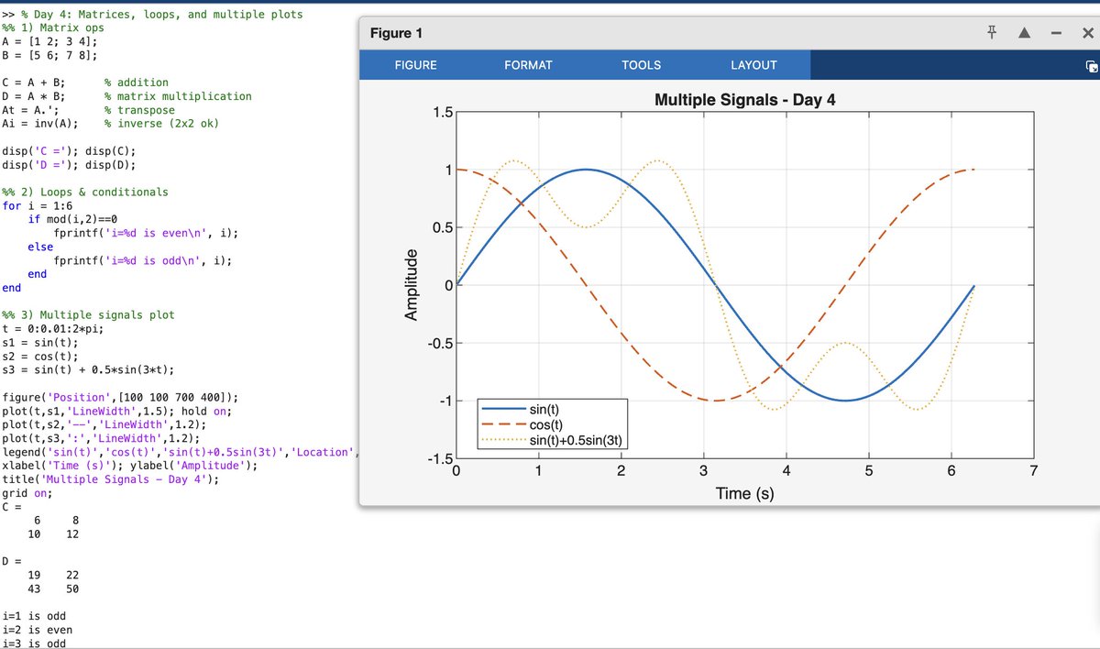Click the line disp('D ='); disp(D);

[x=70, y=165]
